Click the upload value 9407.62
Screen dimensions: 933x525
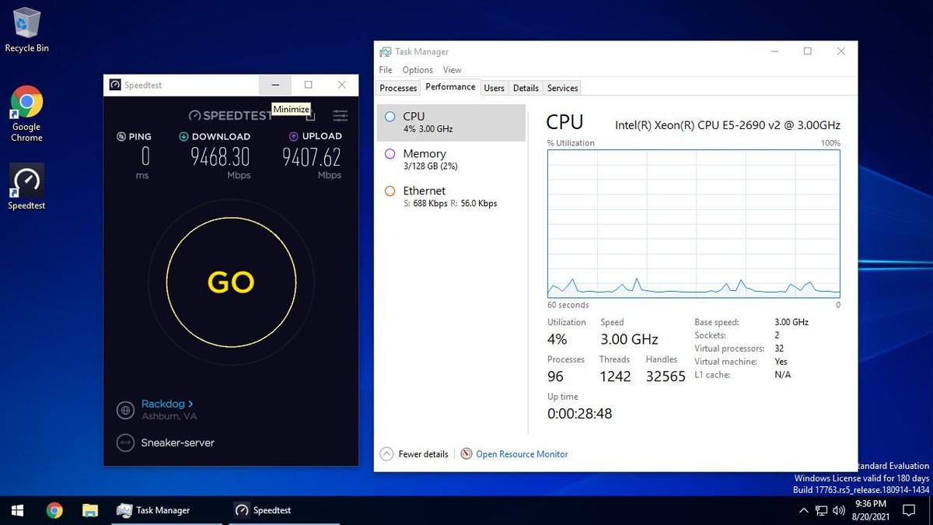pyautogui.click(x=311, y=157)
